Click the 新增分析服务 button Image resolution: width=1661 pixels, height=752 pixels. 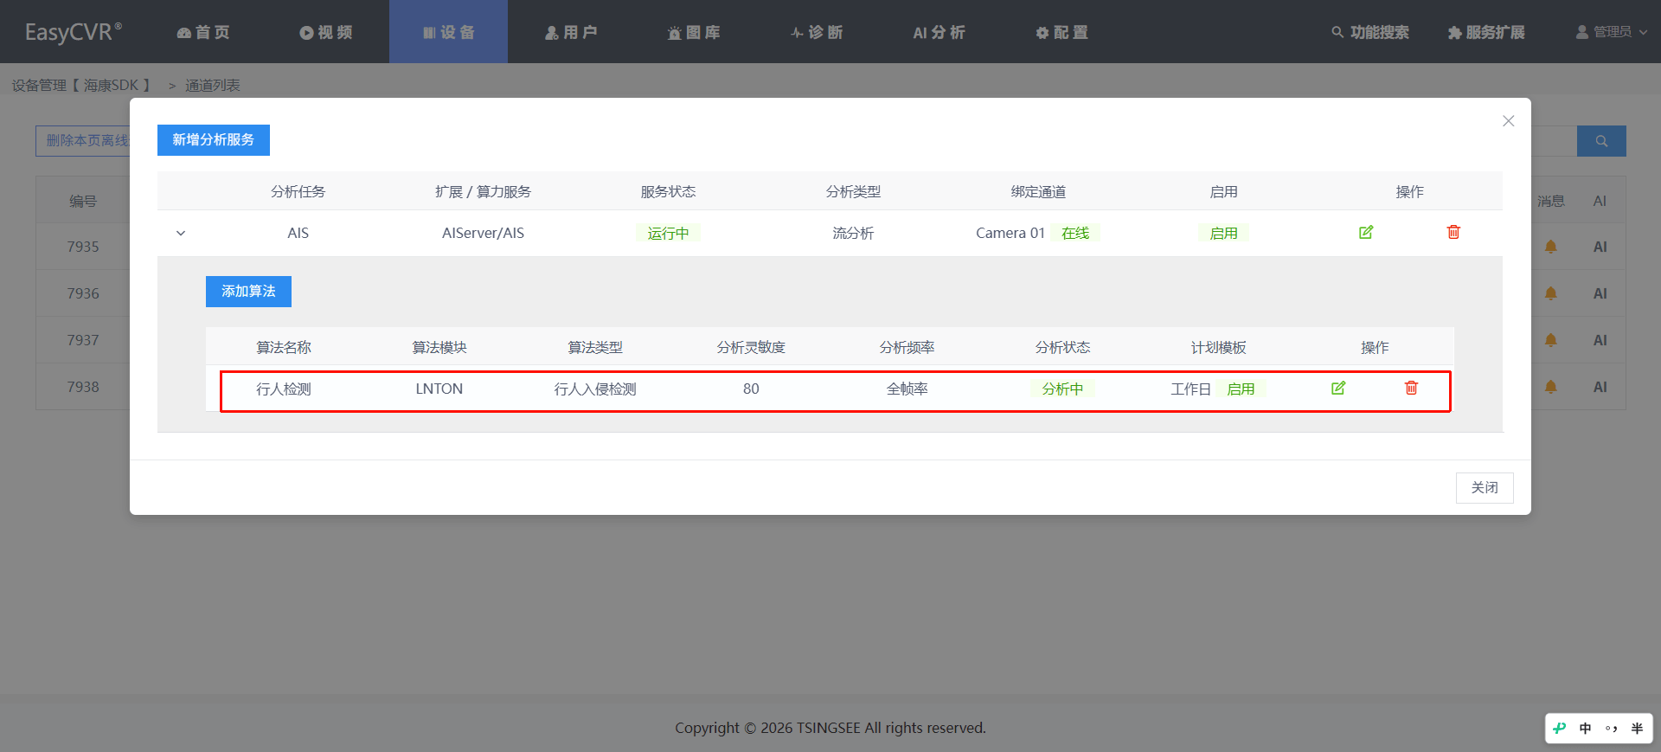214,140
